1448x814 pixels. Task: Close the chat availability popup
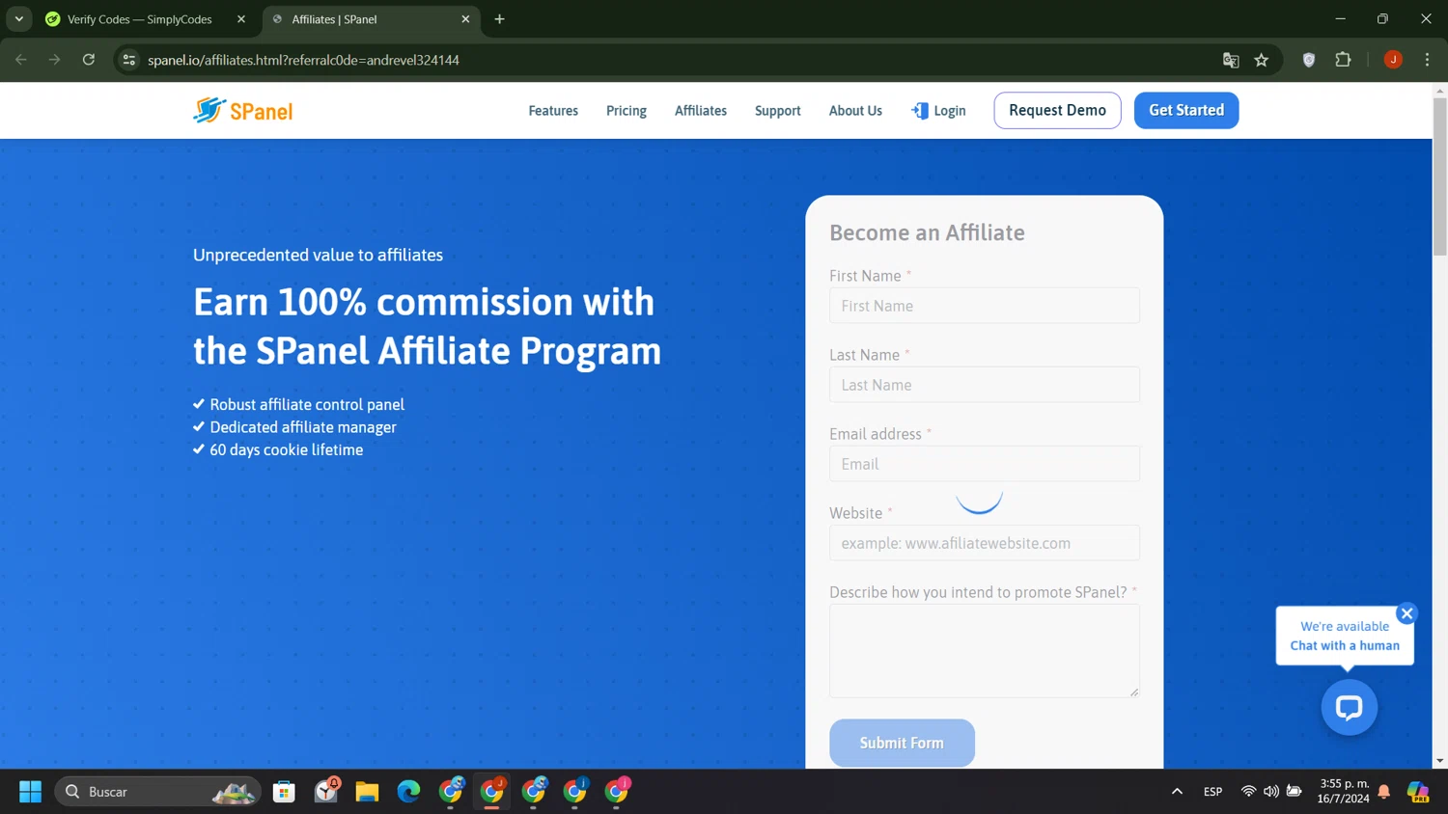tap(1406, 613)
